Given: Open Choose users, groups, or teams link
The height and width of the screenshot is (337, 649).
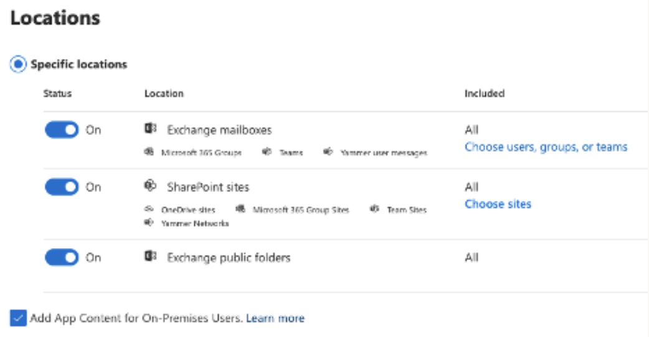Looking at the screenshot, I should [x=546, y=147].
